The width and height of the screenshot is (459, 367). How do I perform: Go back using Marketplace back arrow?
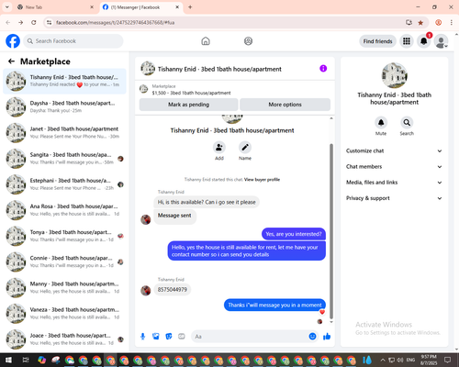click(11, 61)
